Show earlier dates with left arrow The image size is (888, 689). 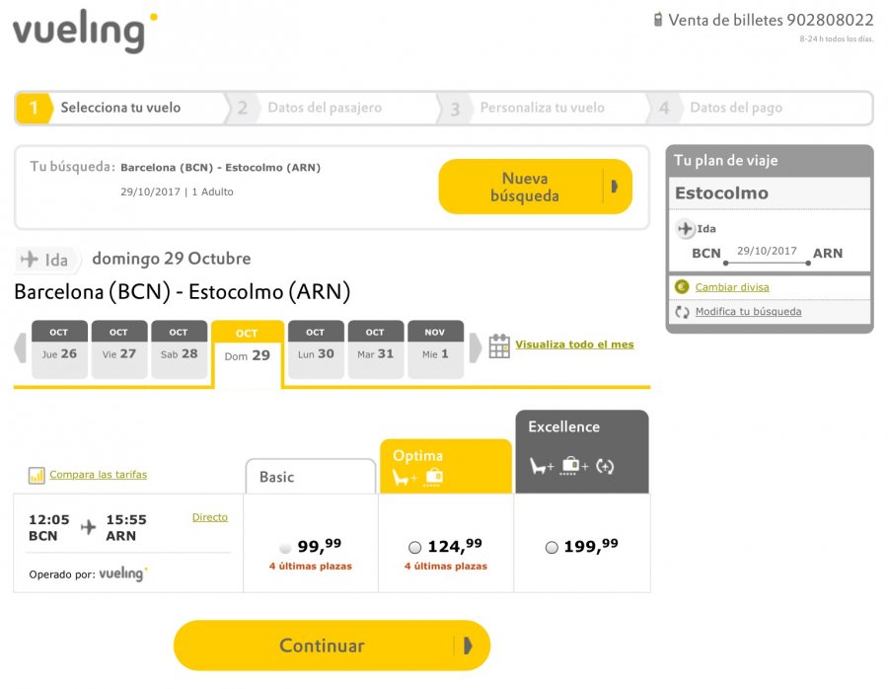point(20,347)
